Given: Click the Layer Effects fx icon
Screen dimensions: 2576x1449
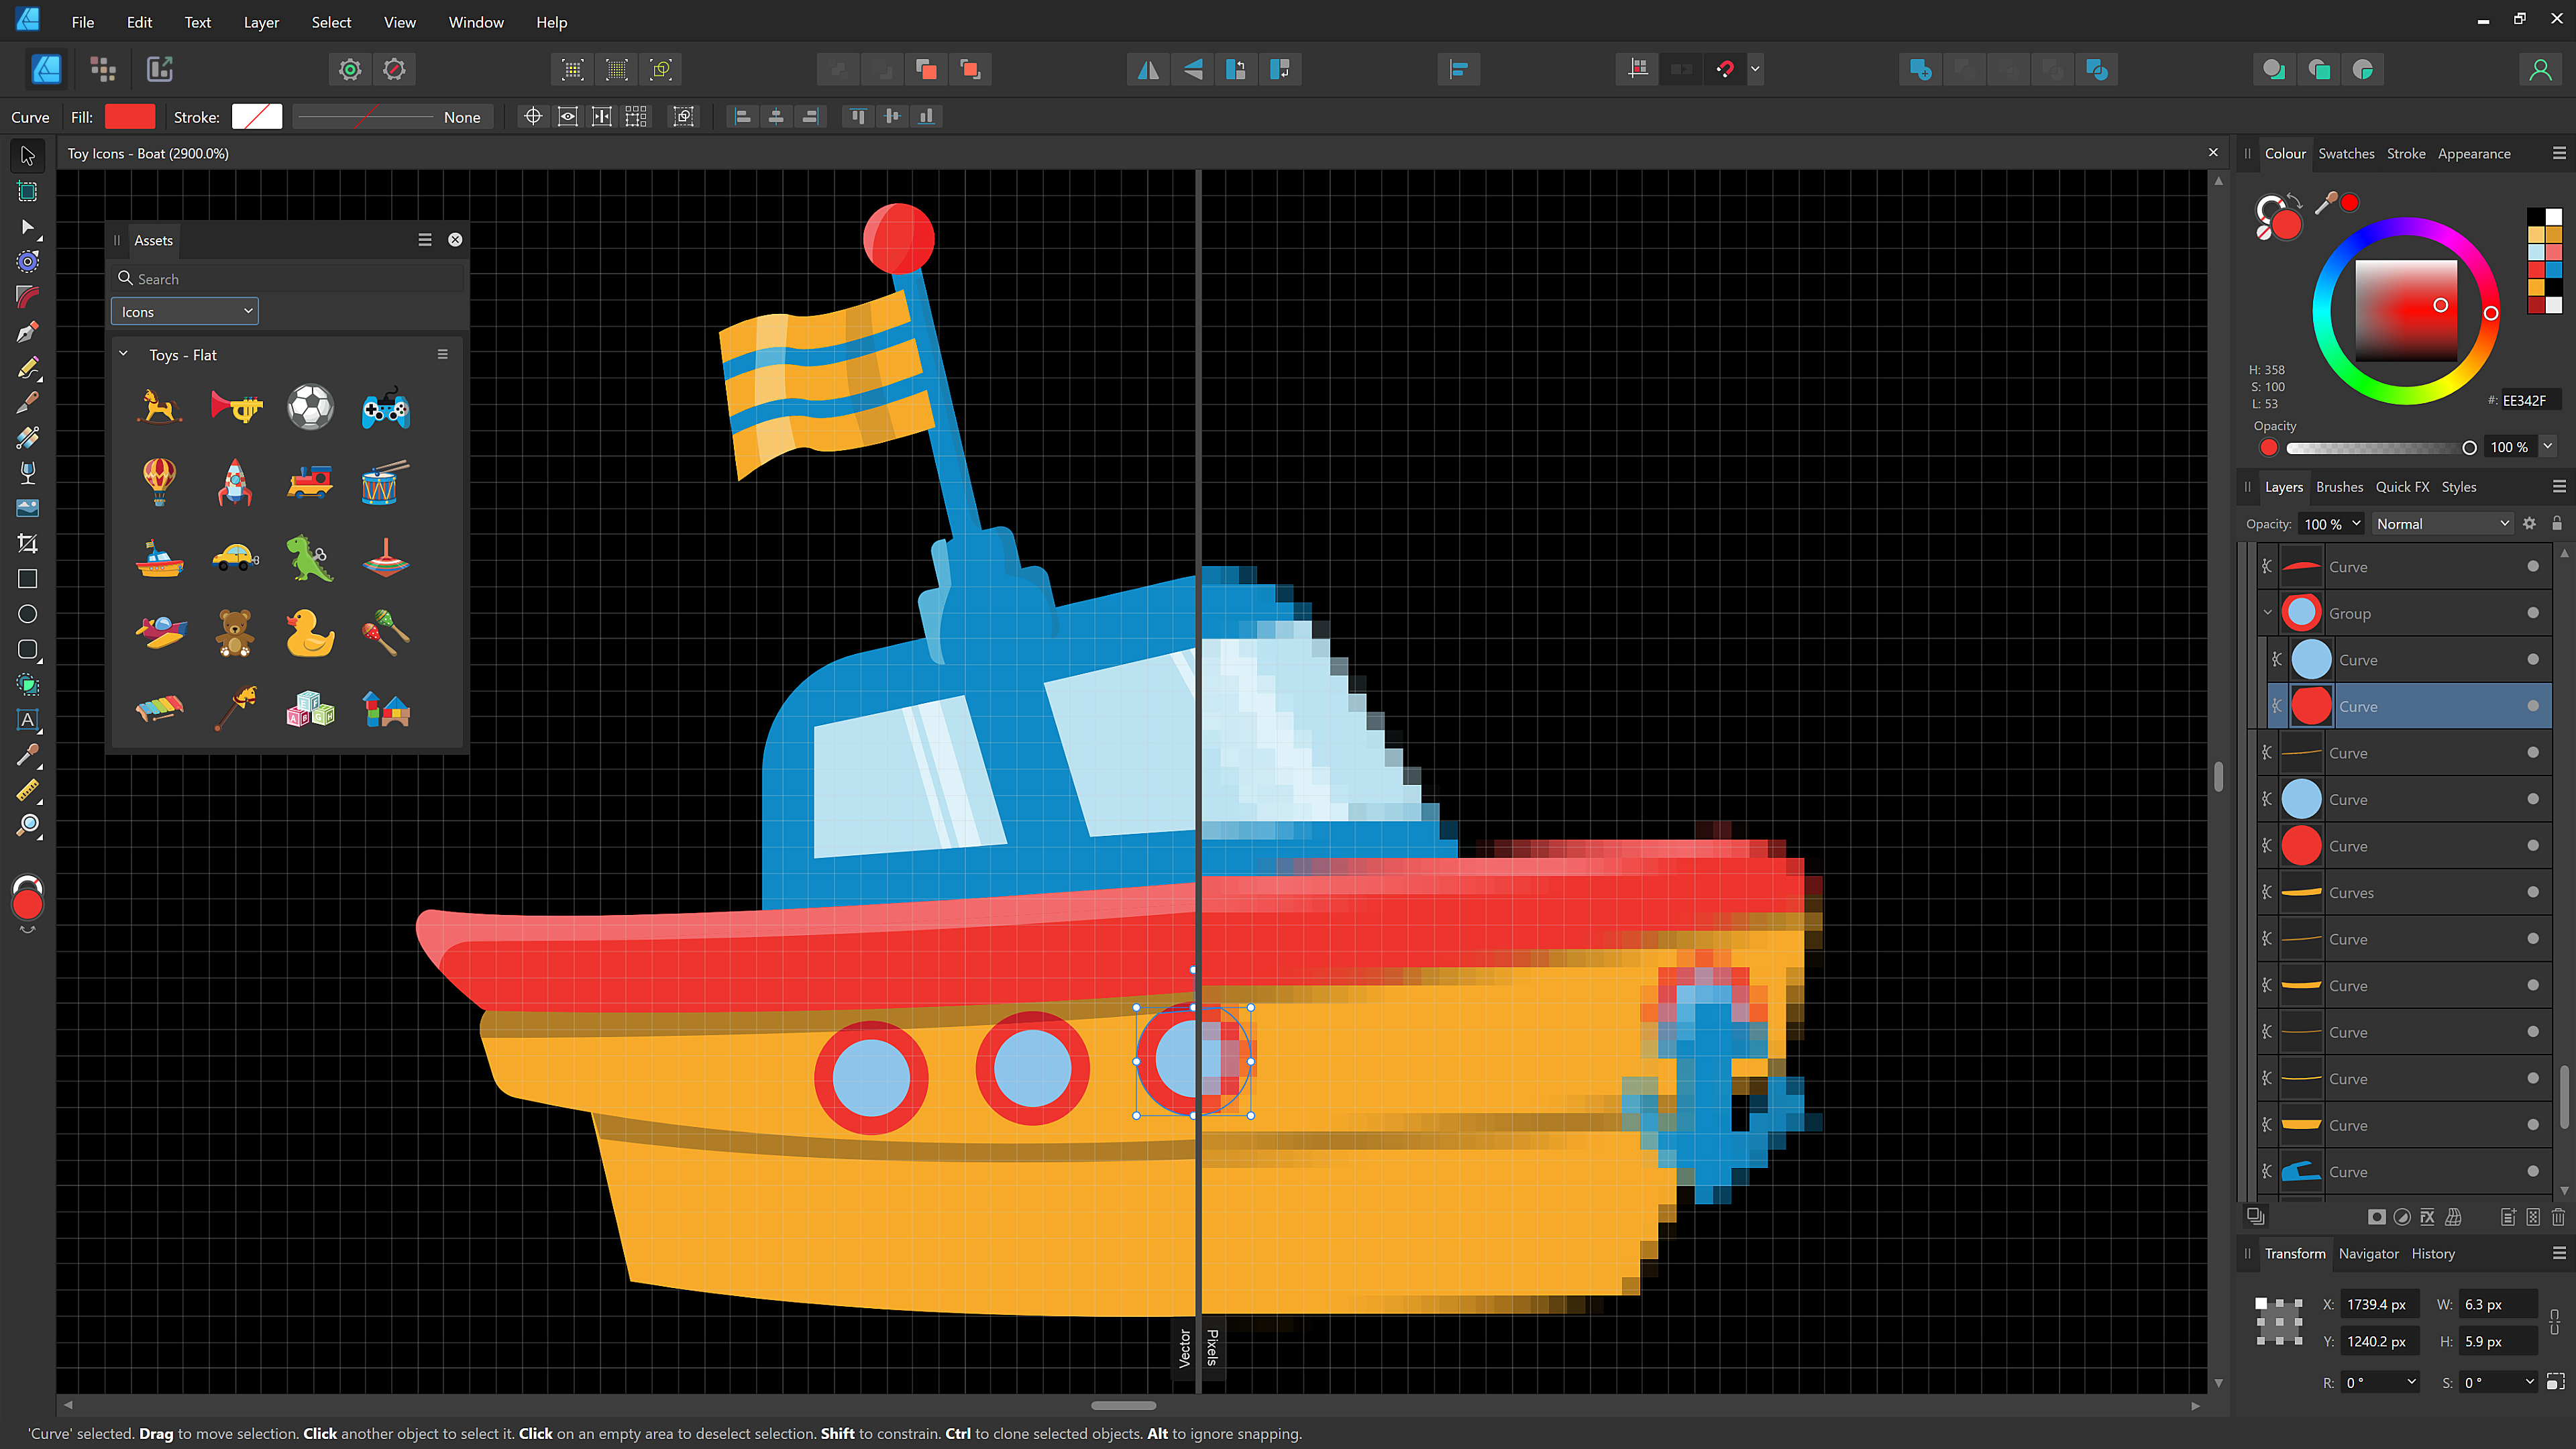Looking at the screenshot, I should pos(2427,1217).
